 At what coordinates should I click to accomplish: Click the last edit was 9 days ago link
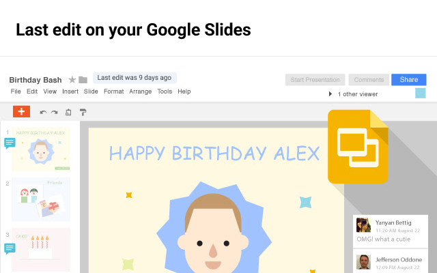click(135, 78)
